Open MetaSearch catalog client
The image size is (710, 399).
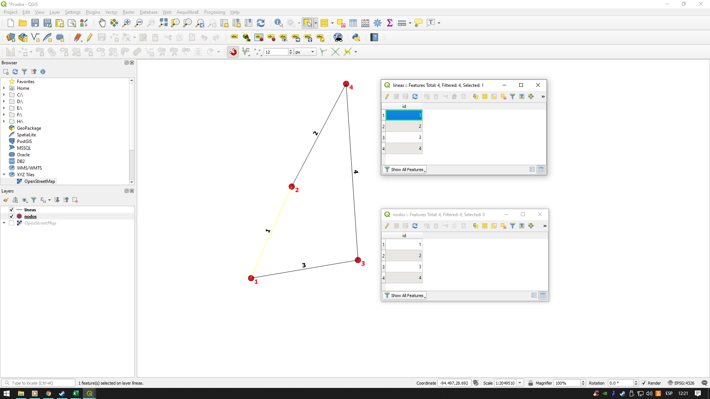coord(338,37)
